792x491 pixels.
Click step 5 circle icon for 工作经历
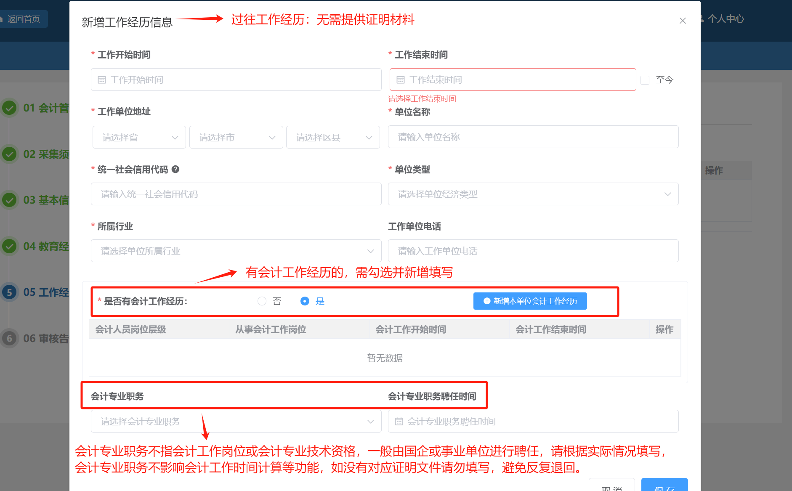[x=9, y=292]
